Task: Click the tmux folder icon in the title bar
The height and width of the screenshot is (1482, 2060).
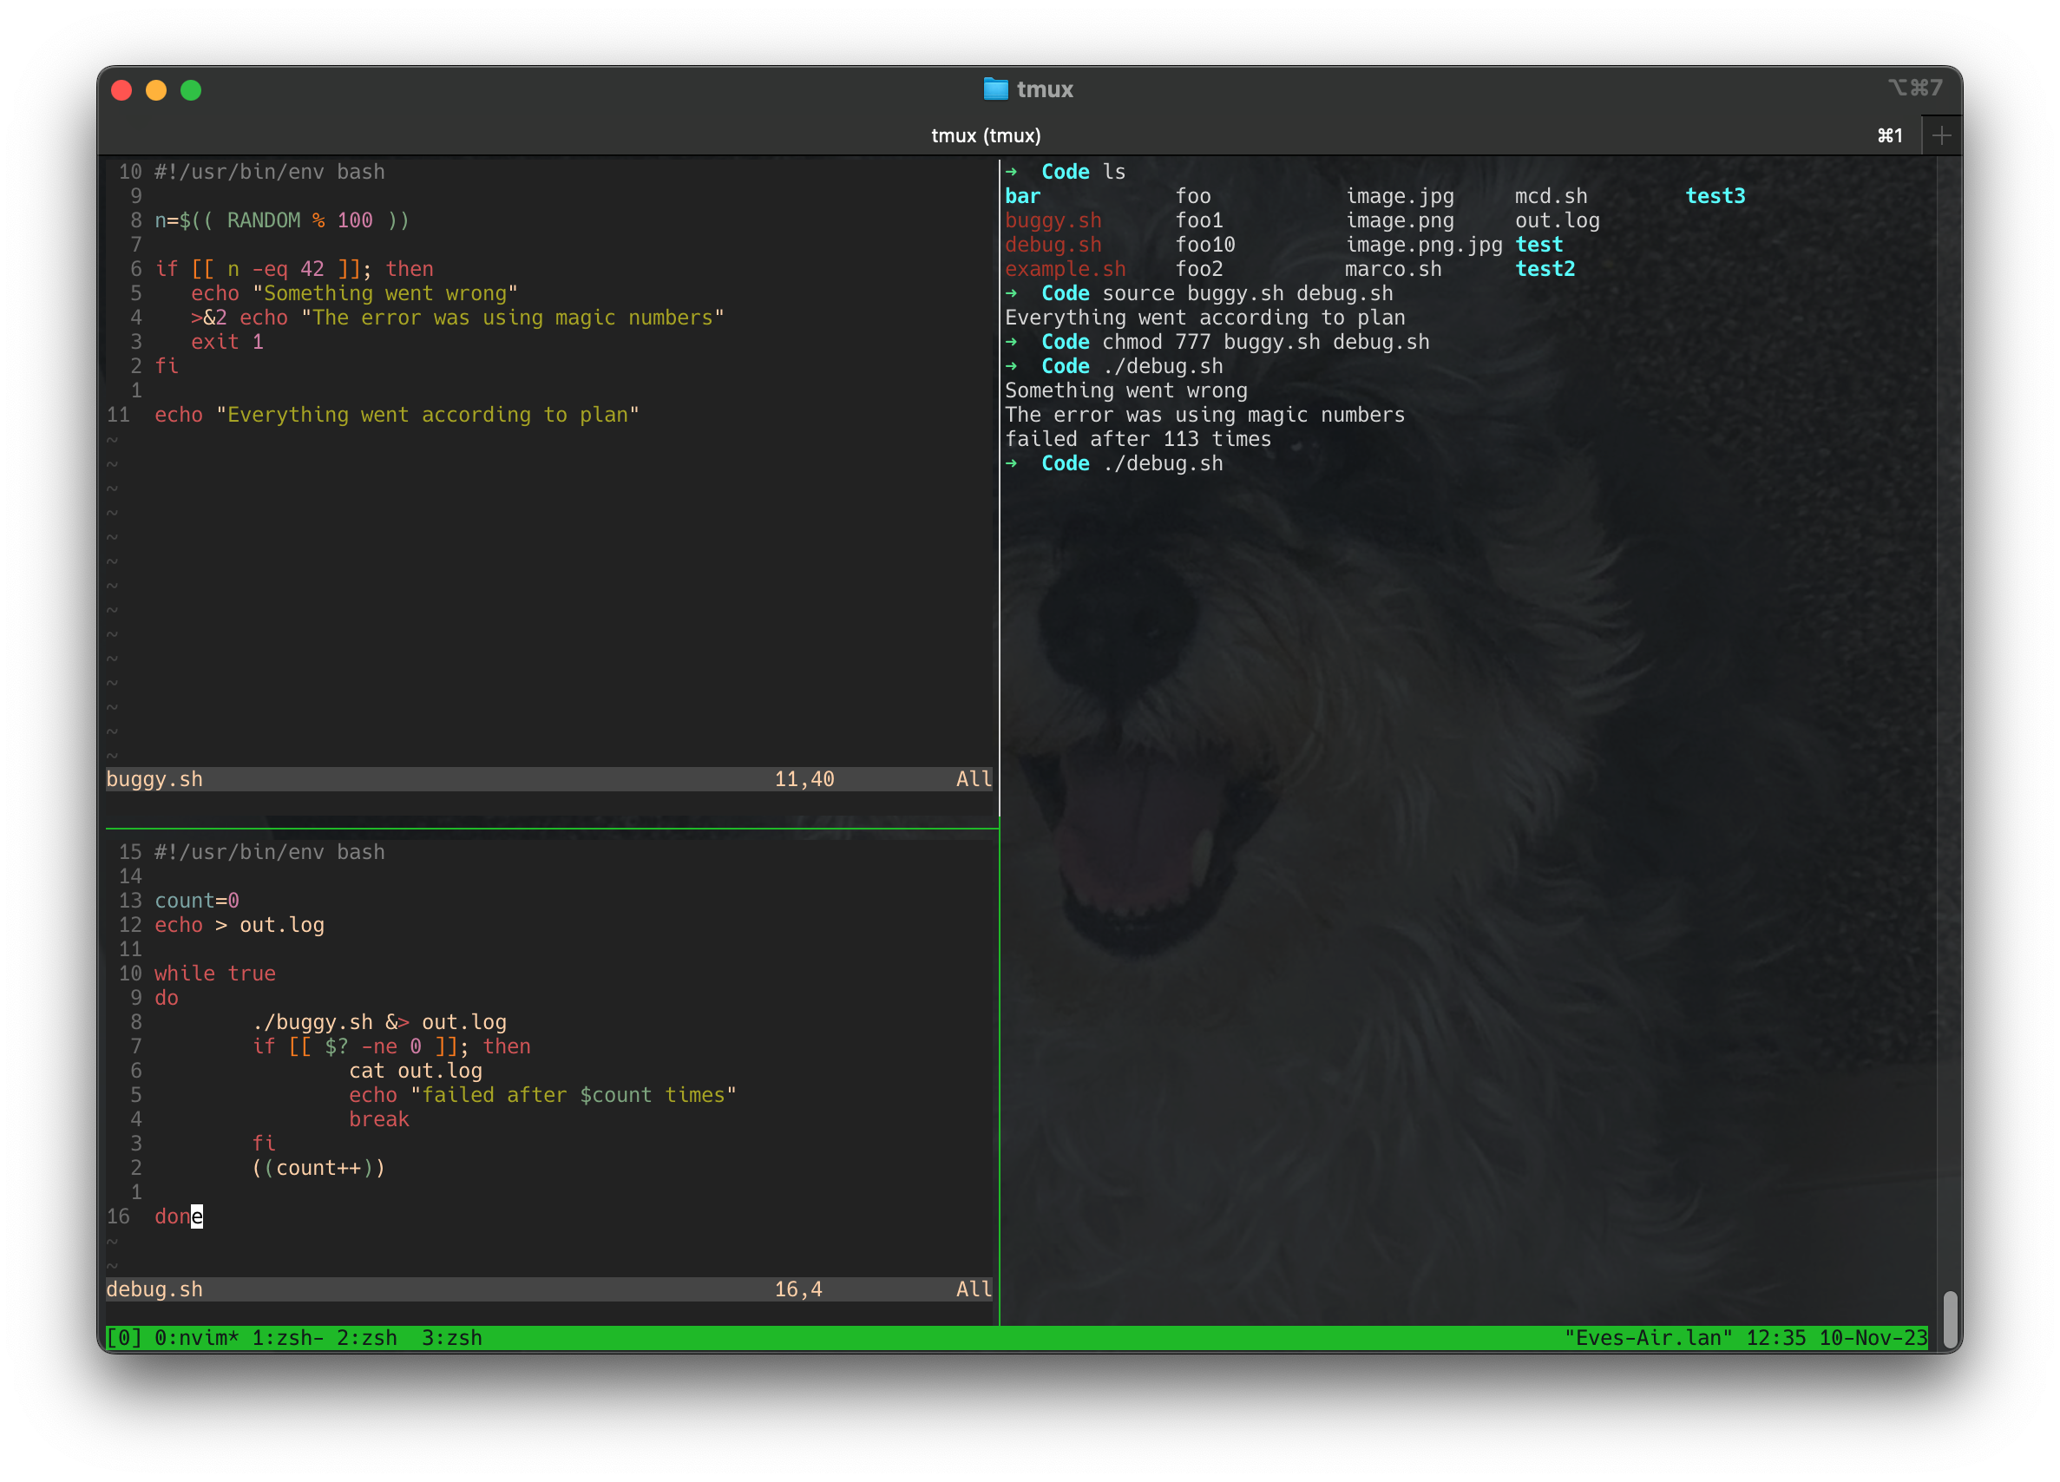Action: (996, 89)
